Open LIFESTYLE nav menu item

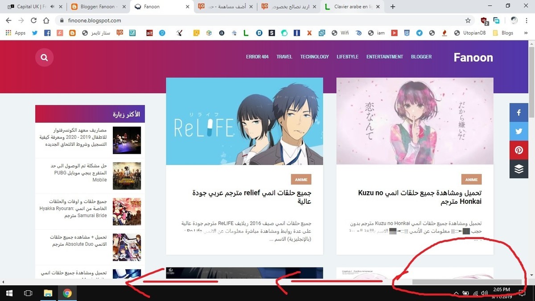click(347, 57)
